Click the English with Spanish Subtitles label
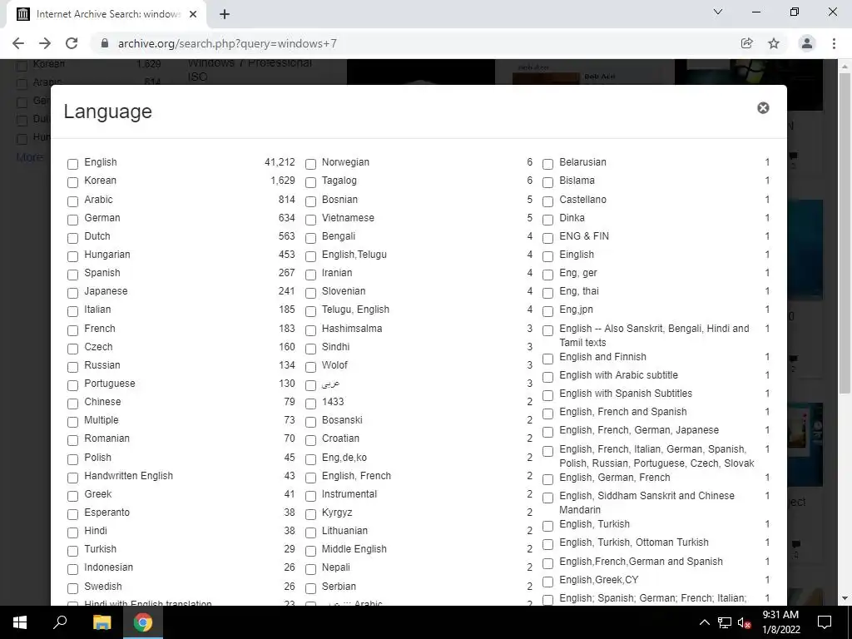Image resolution: width=852 pixels, height=639 pixels. (x=626, y=394)
